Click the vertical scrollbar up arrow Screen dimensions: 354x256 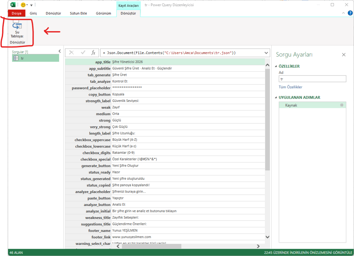267,65
